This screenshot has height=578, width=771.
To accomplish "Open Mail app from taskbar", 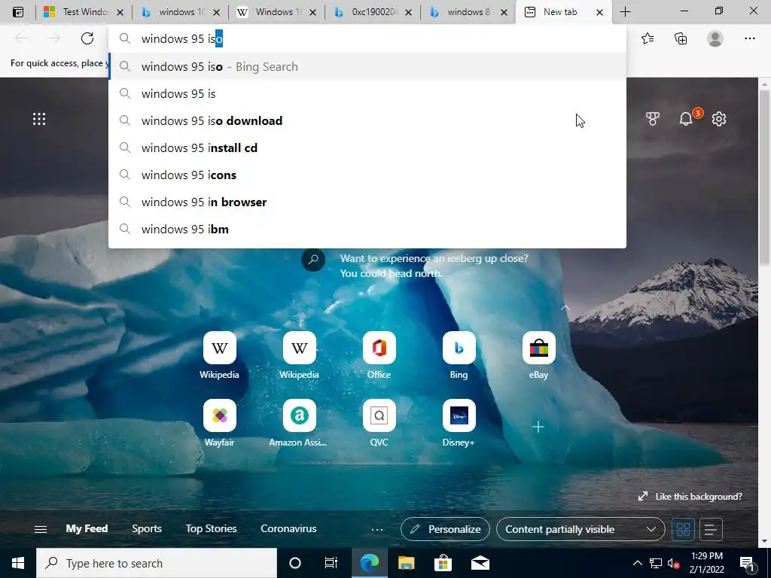I will click(x=480, y=563).
